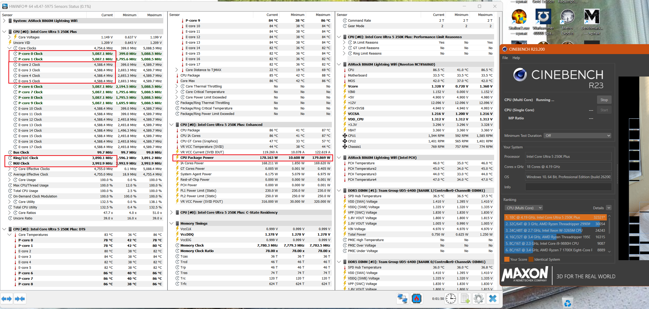Stop the running CPU Multi Core test

pos(604,100)
